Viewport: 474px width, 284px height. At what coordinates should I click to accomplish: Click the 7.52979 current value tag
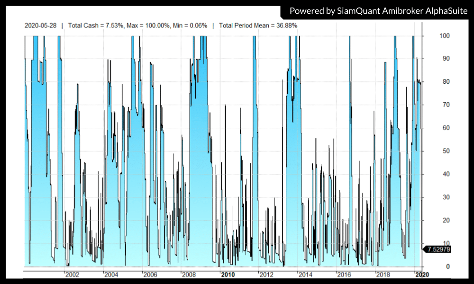coord(438,249)
